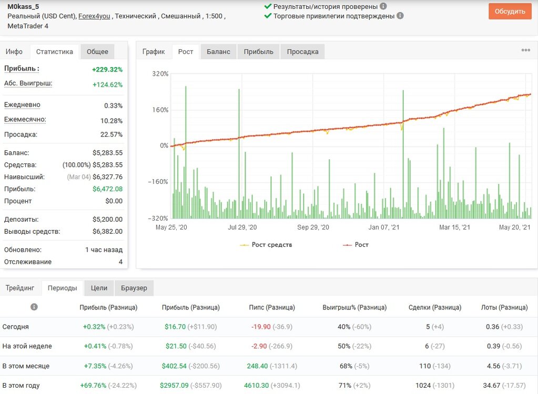Click the Абс. Выигрыш label
The image size is (538, 394).
[x=28, y=83]
